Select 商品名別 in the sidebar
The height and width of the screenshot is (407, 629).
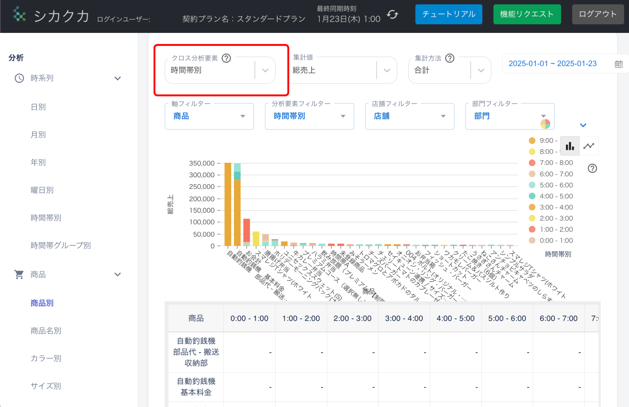(46, 331)
